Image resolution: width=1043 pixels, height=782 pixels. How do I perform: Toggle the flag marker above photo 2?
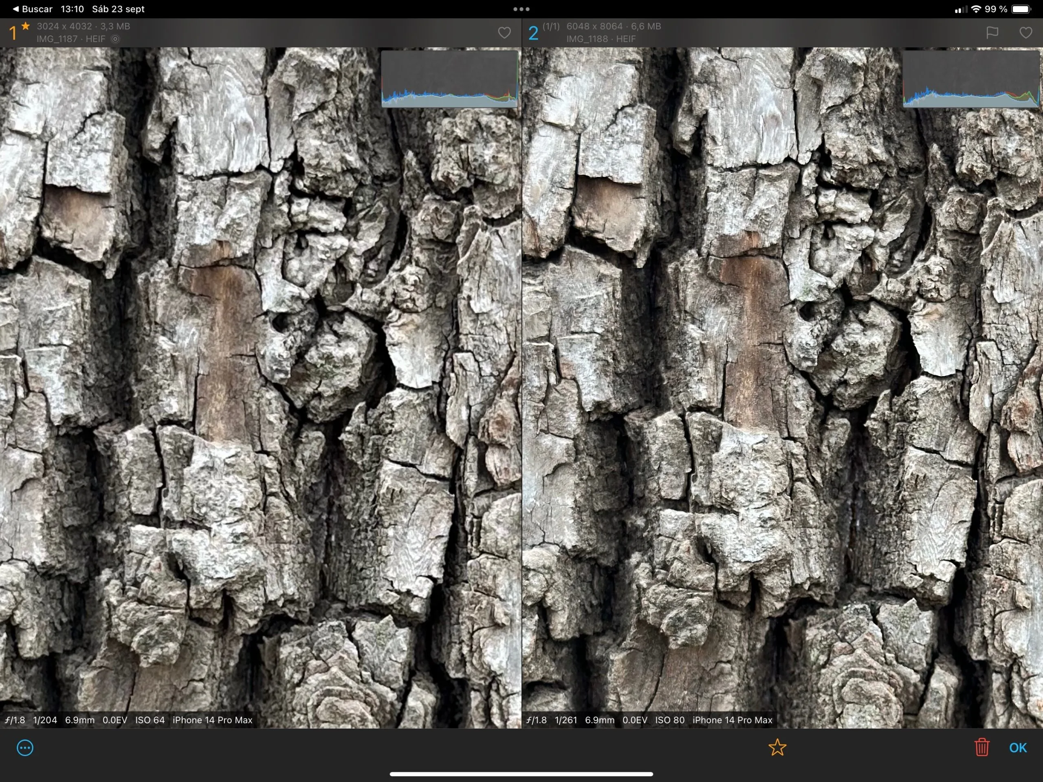click(992, 33)
